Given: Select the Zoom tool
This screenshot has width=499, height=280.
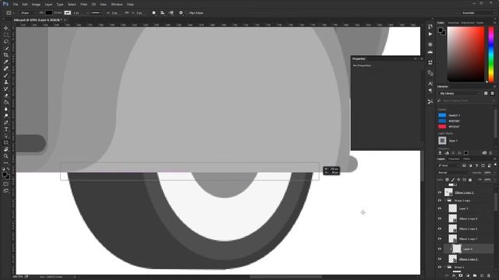Looking at the screenshot, I should pyautogui.click(x=6, y=156).
